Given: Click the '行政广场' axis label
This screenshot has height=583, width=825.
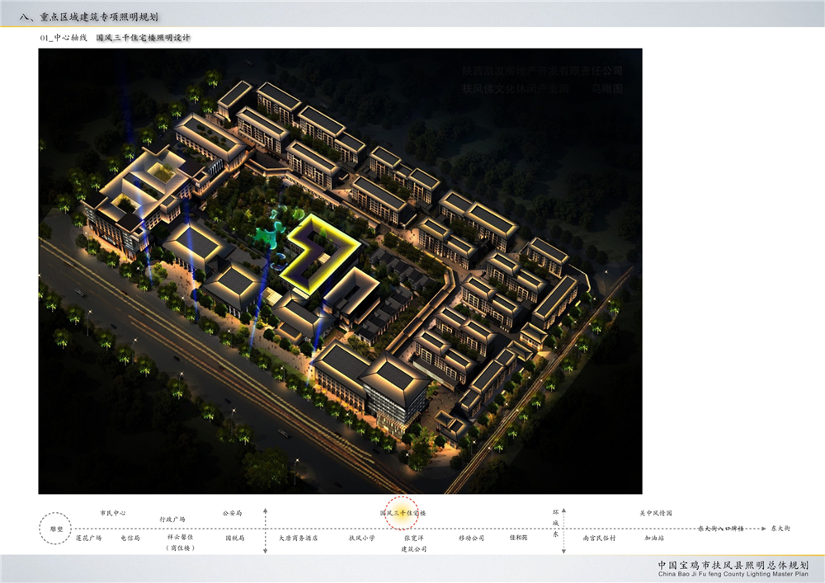Looking at the screenshot, I should (172, 520).
